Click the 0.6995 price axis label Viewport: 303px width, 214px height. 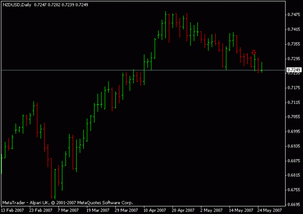294,132
